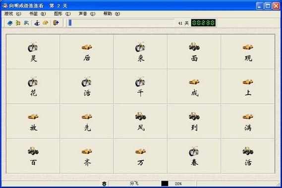This screenshot has width=282, height=188.
Task: Select the motorcycle tile with 春
Action: click(194, 156)
